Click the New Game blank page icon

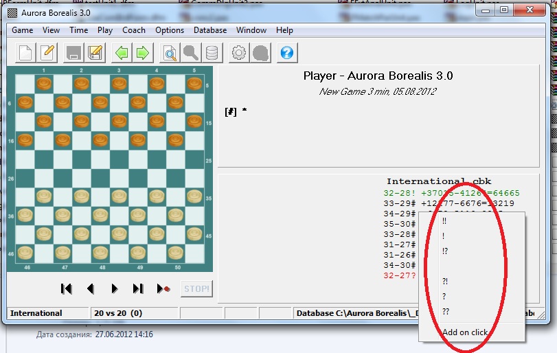[25, 52]
